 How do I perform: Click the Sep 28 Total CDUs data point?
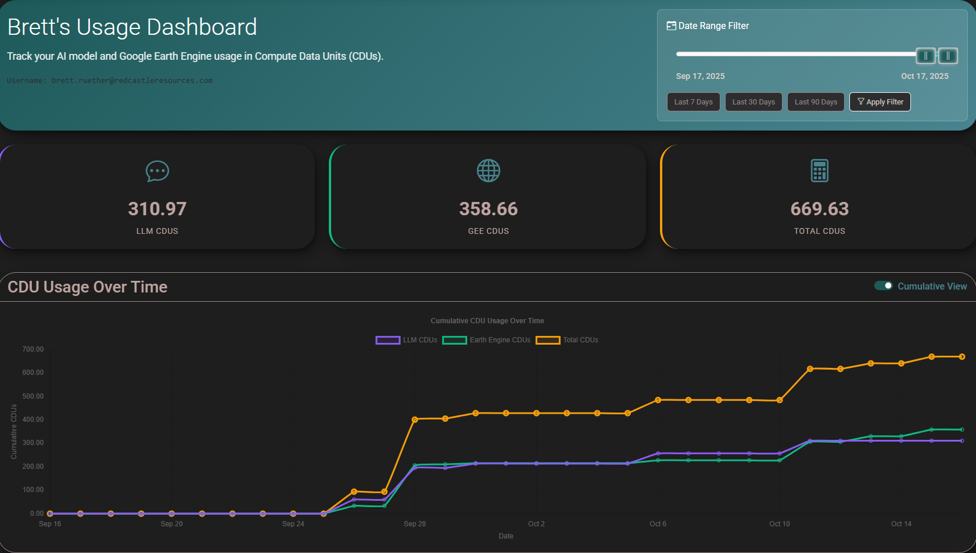point(415,420)
